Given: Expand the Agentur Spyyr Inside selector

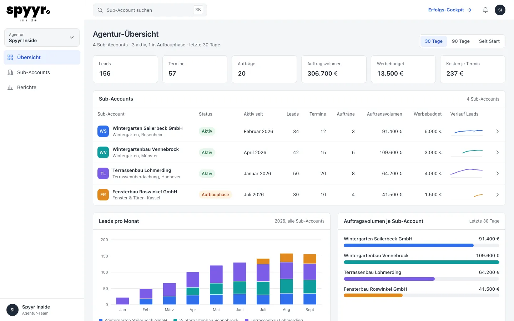Looking at the screenshot, I should 42,37.
